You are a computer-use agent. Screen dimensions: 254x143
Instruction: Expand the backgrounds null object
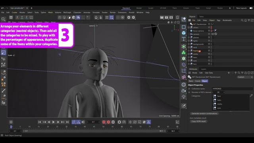pyautogui.click(x=189, y=44)
